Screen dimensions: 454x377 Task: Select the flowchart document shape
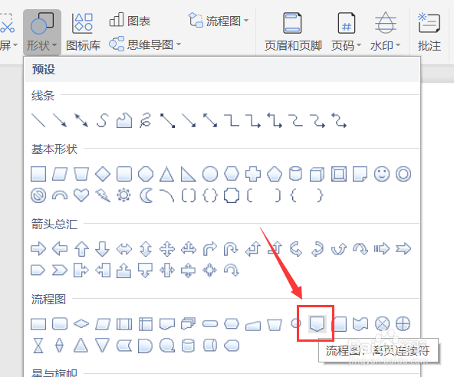166,324
